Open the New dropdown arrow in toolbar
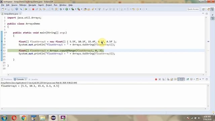Image resolution: width=215 pixels, height=121 pixels. pyautogui.click(x=6, y=9)
